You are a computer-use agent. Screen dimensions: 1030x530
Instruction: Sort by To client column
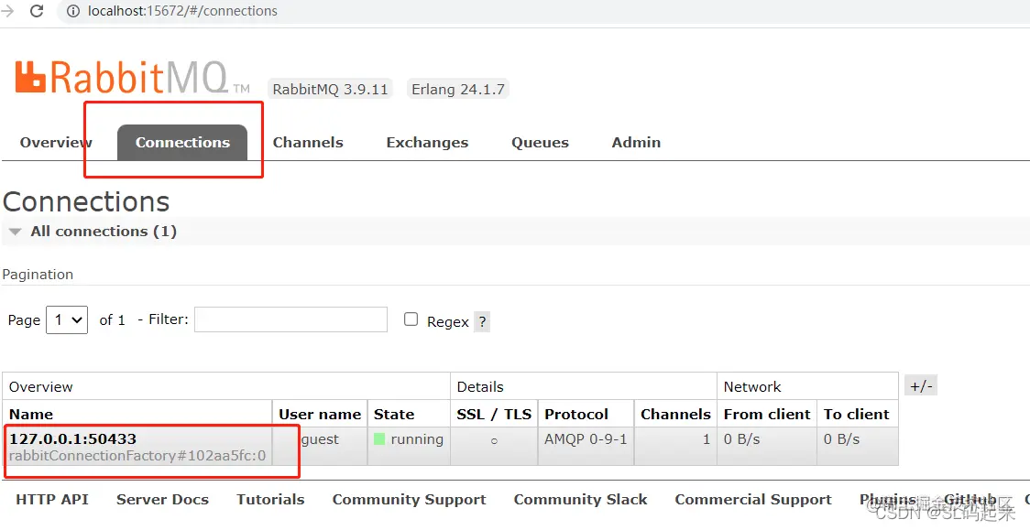coord(857,414)
